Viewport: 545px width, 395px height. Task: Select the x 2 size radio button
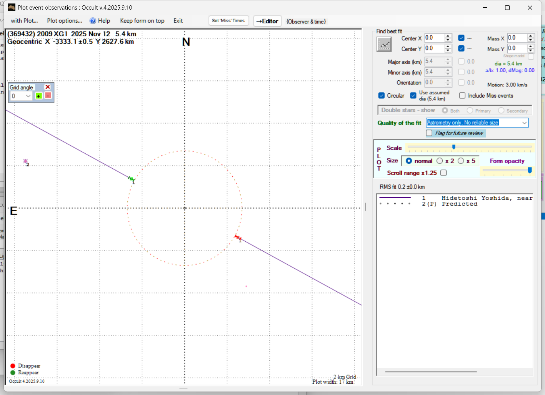click(x=440, y=161)
